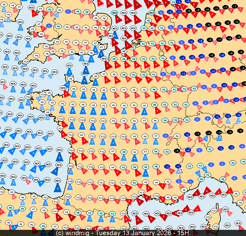The height and width of the screenshot is (236, 246).
Task: Click the leftmost dark red force 7 arrow
Action: click(137, 5)
